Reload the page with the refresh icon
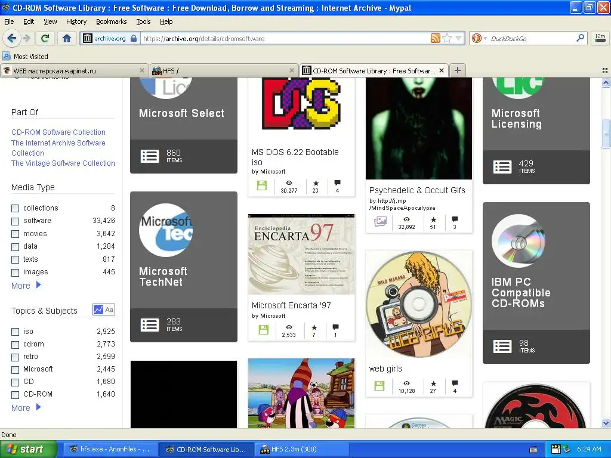This screenshot has width=611, height=458. (45, 38)
